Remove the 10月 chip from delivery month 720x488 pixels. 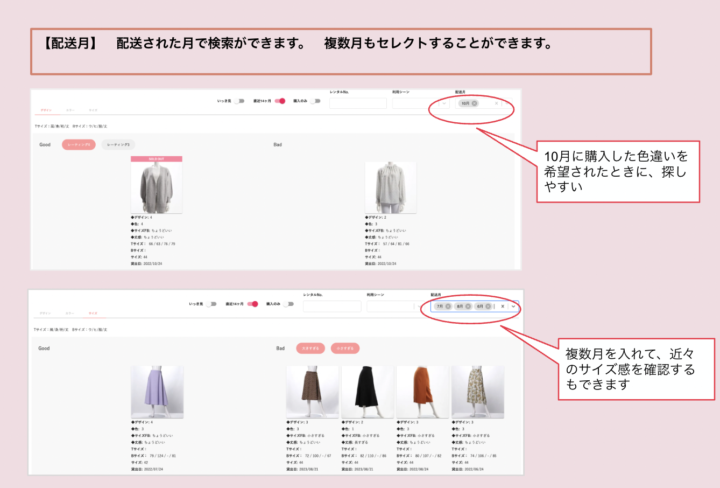pyautogui.click(x=475, y=103)
